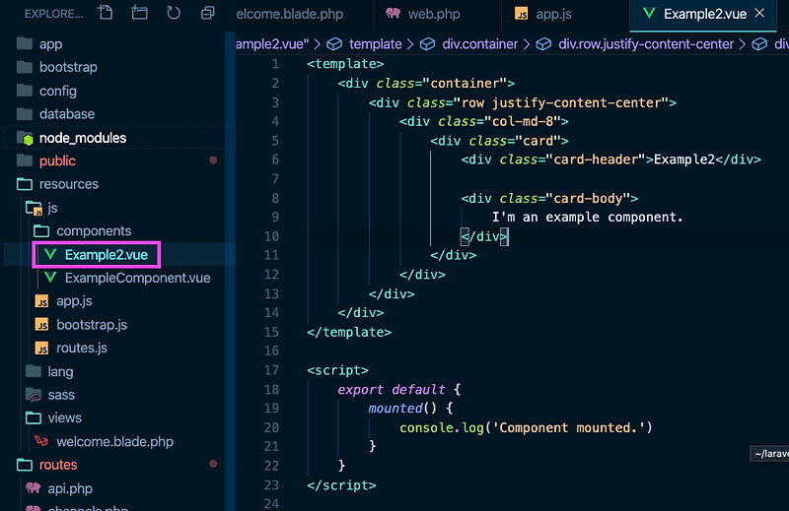Click line number 17 in the gutter
This screenshot has height=511, width=789.
point(272,370)
